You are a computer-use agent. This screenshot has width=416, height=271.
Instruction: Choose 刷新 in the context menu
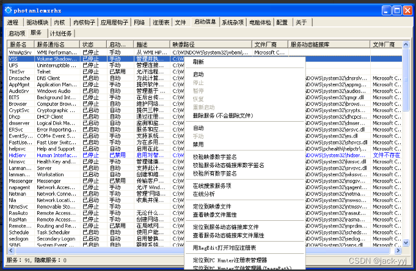(244, 62)
